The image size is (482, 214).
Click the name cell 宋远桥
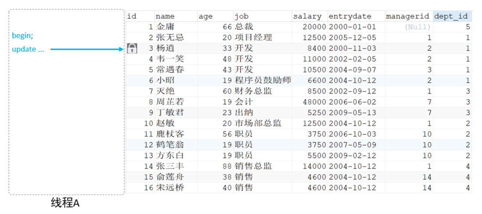click(x=170, y=187)
